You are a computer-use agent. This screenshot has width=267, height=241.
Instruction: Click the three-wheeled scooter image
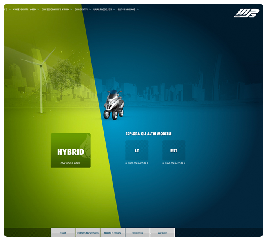pos(114,105)
